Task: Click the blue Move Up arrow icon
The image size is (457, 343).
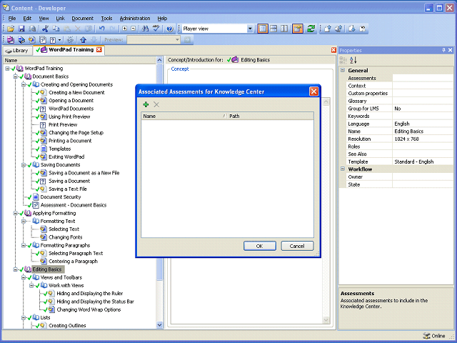Action: click(84, 40)
